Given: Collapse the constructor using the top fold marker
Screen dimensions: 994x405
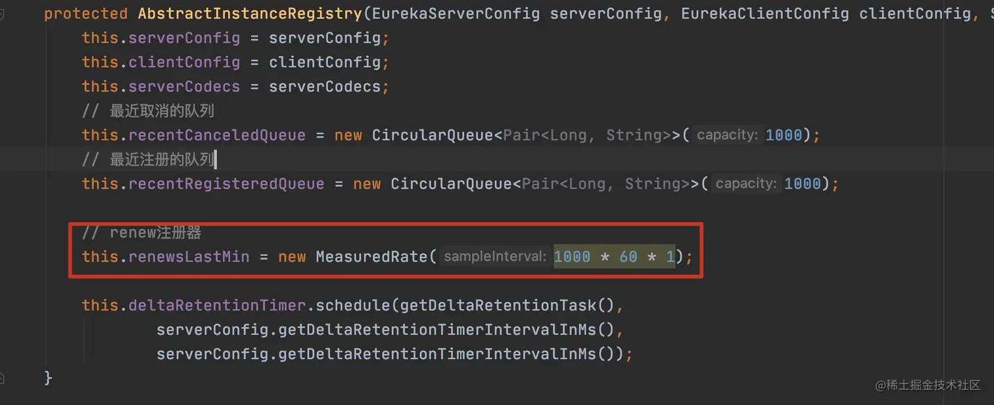Looking at the screenshot, I should (x=3, y=14).
